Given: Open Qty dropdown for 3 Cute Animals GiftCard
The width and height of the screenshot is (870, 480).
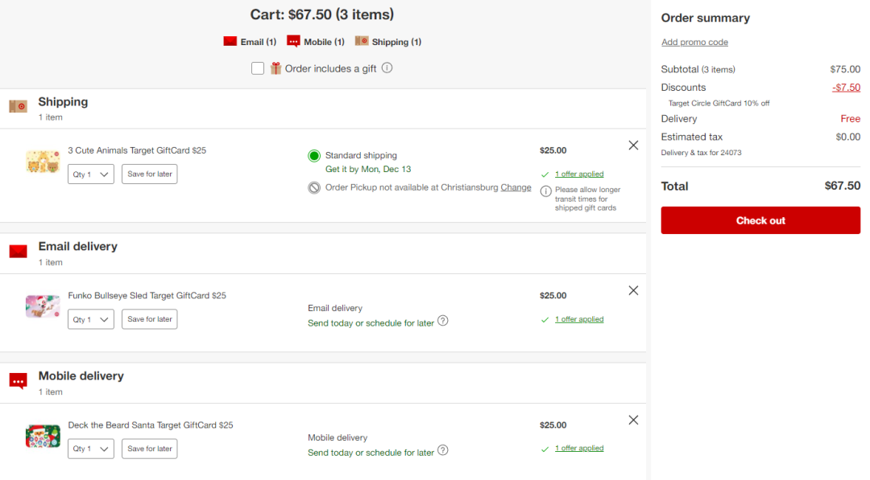Looking at the screenshot, I should [x=91, y=174].
